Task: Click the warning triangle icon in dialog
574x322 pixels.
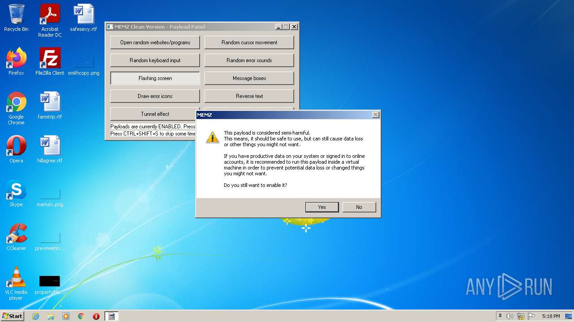Action: point(213,137)
